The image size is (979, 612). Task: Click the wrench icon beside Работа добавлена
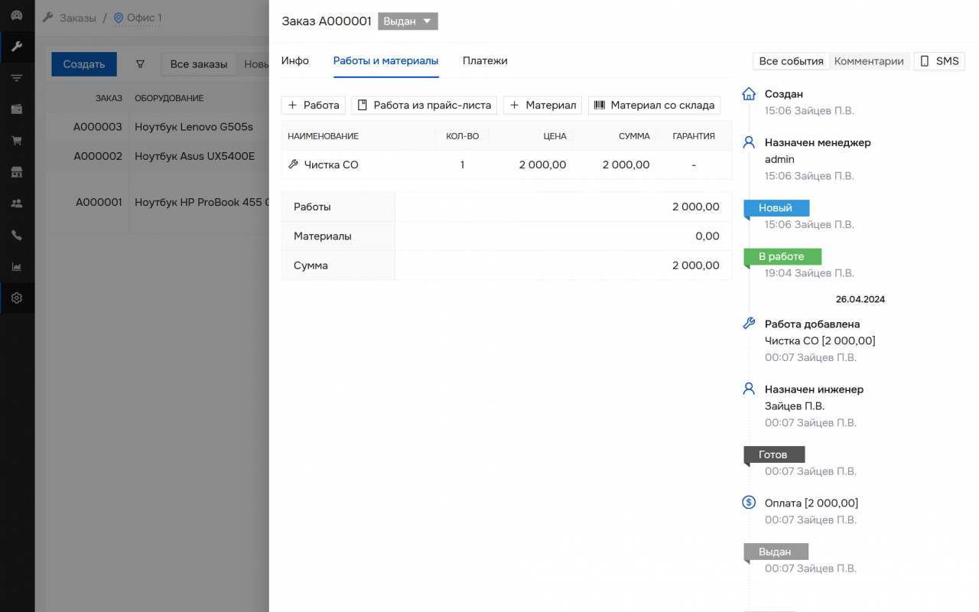pos(750,324)
